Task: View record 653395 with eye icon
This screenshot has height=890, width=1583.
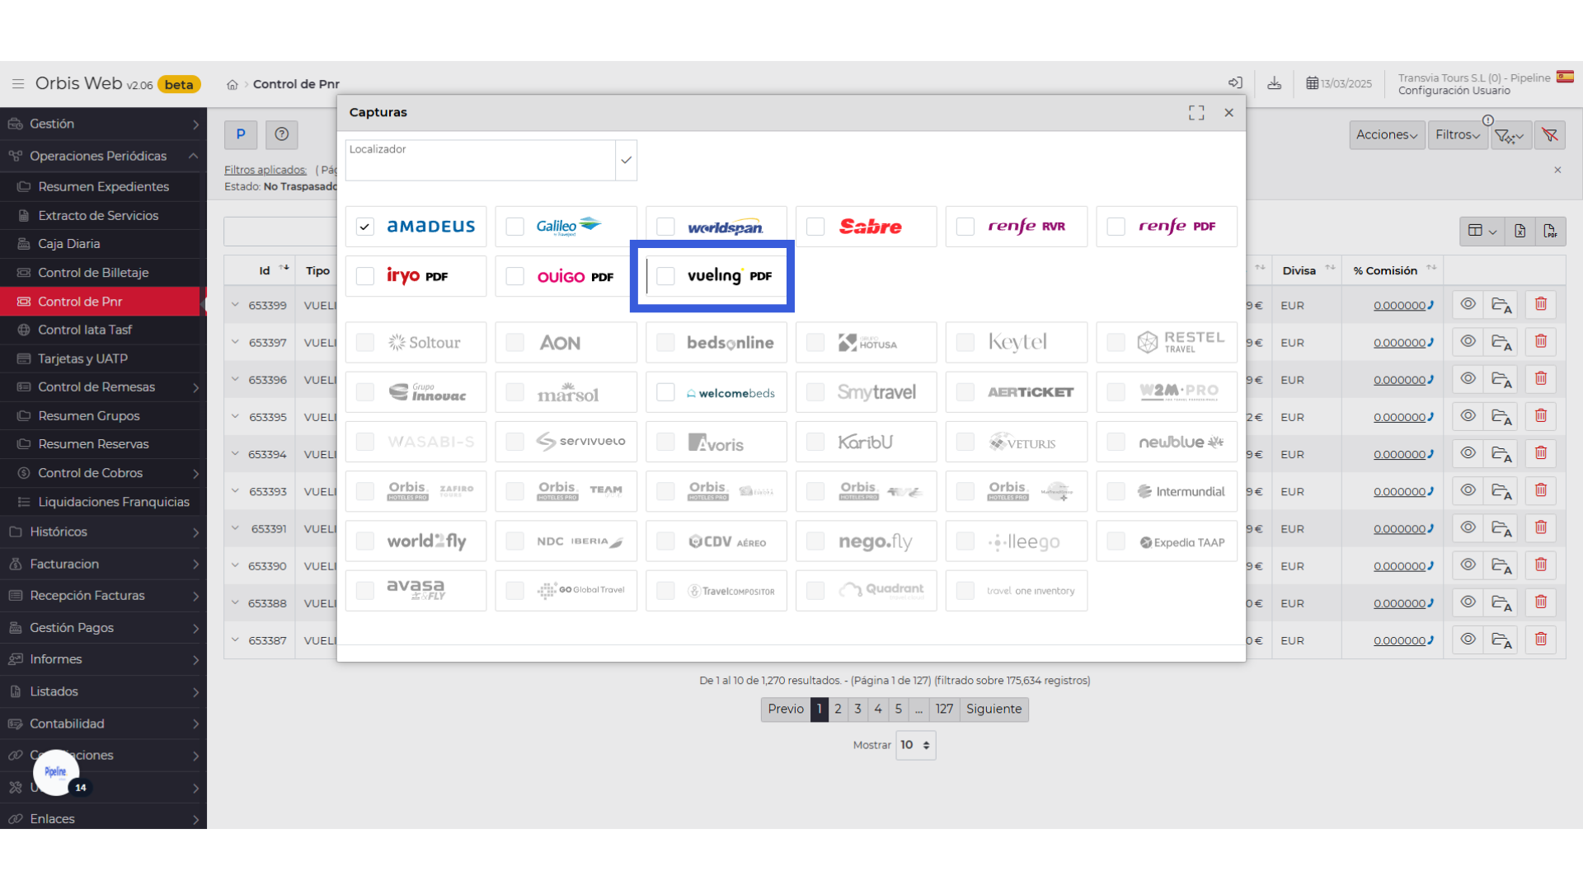Action: pos(1468,416)
